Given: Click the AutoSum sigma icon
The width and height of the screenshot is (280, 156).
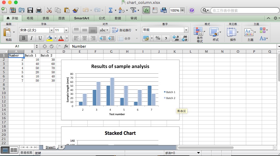Looking at the screenshot, I should pyautogui.click(x=110, y=10).
